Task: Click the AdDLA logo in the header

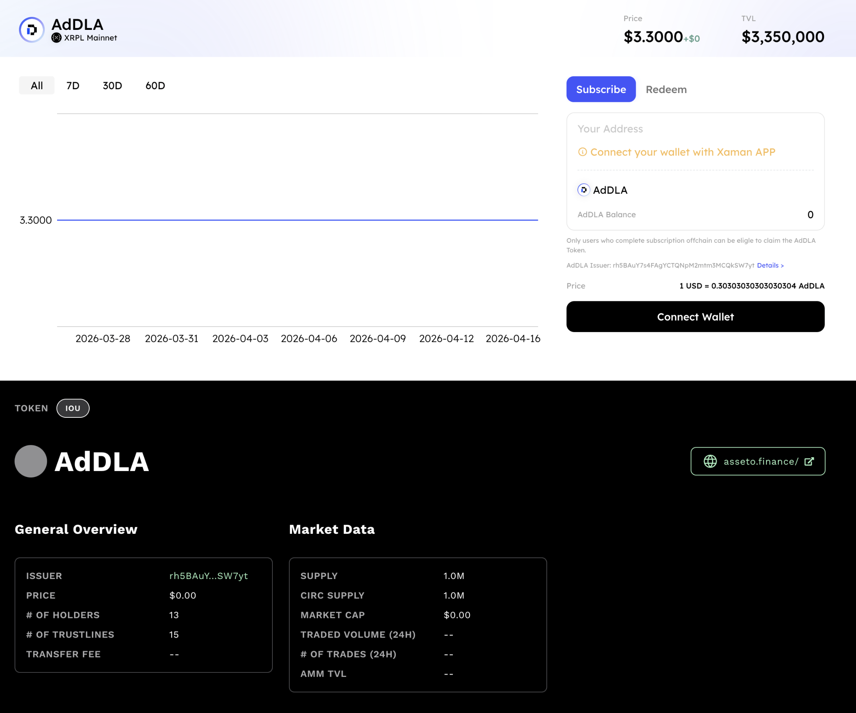Action: [x=31, y=30]
